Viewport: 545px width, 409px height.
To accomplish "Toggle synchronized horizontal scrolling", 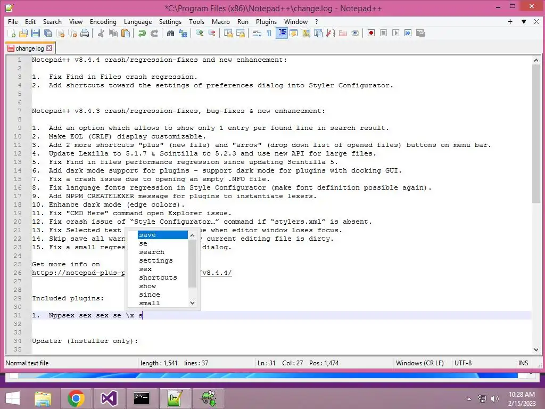I will 240,33.
